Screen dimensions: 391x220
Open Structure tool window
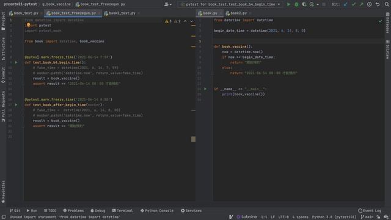point(3,49)
